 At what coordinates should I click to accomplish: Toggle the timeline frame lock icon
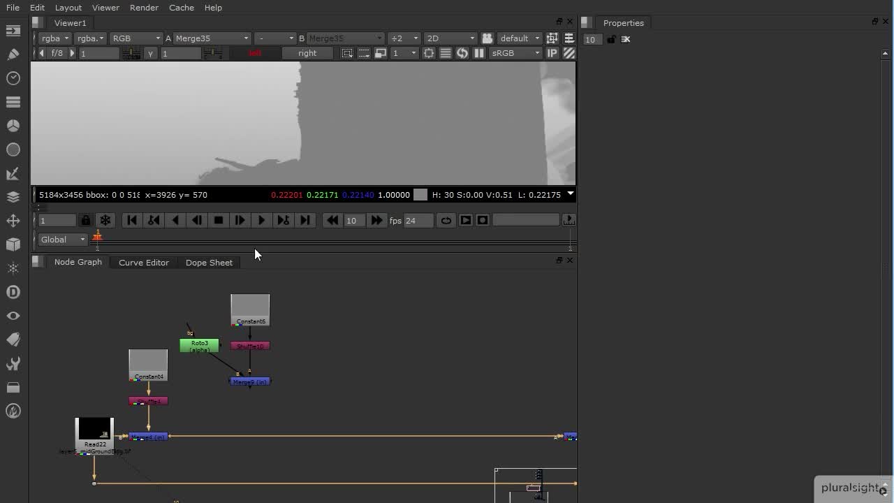coord(86,220)
